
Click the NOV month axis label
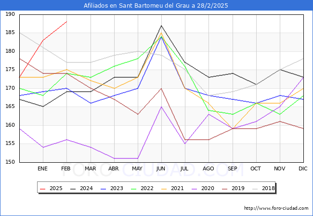click(279, 168)
